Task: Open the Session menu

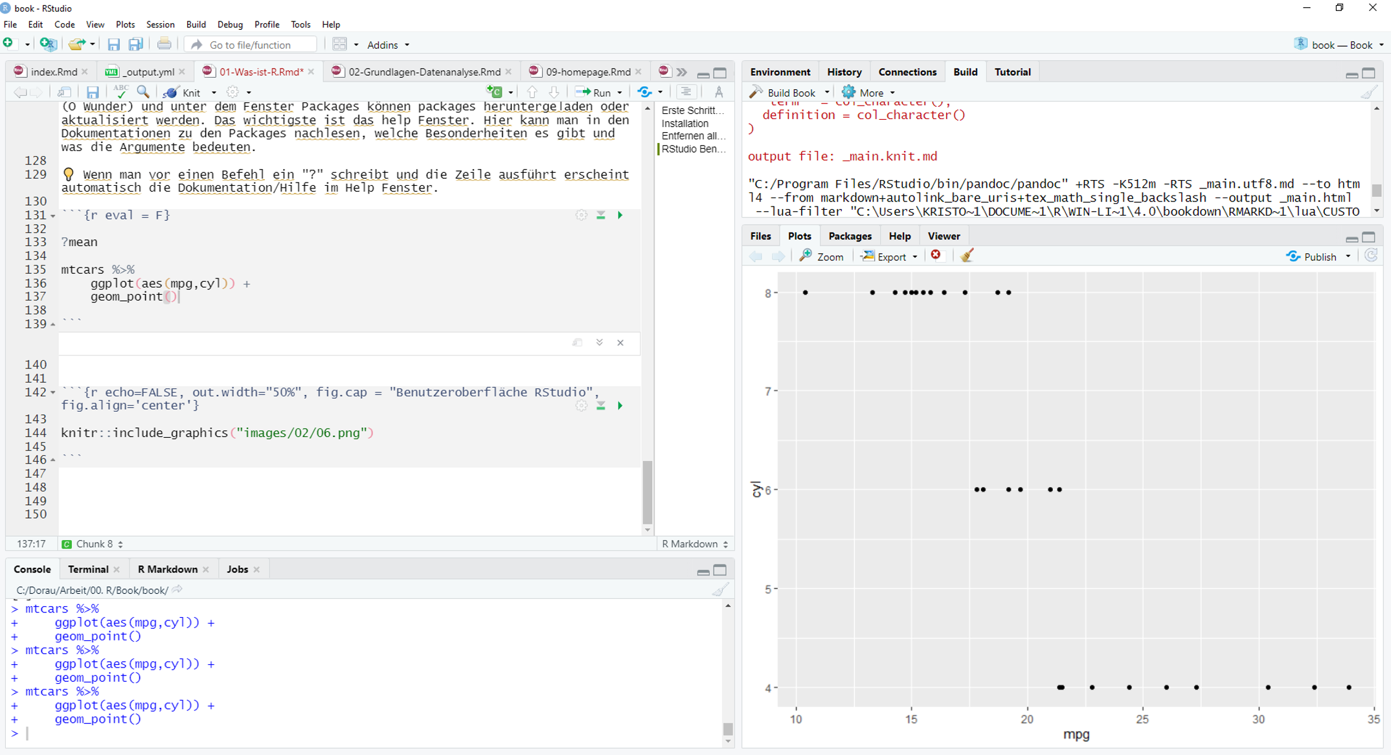Action: [x=160, y=25]
